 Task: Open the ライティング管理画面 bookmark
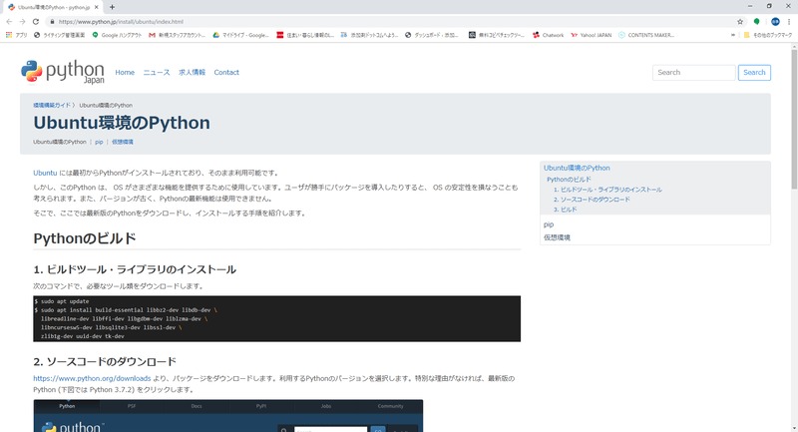pos(59,35)
